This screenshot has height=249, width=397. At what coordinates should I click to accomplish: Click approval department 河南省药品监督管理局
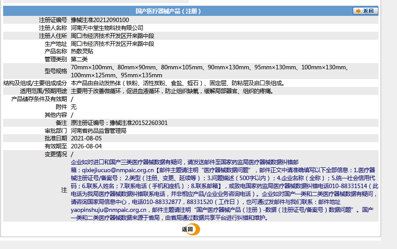98,131
